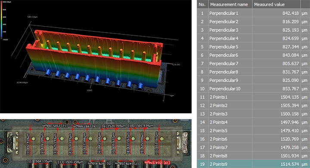Select highlighted 2 Points9 row
The width and height of the screenshot is (310, 168).
(254, 164)
